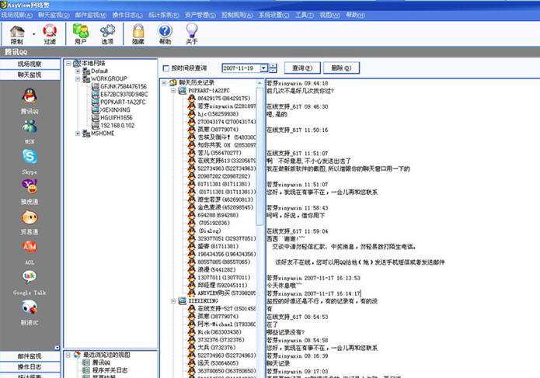Switch to 现场观察 sidebar section
540x378 pixels.
pyautogui.click(x=30, y=64)
